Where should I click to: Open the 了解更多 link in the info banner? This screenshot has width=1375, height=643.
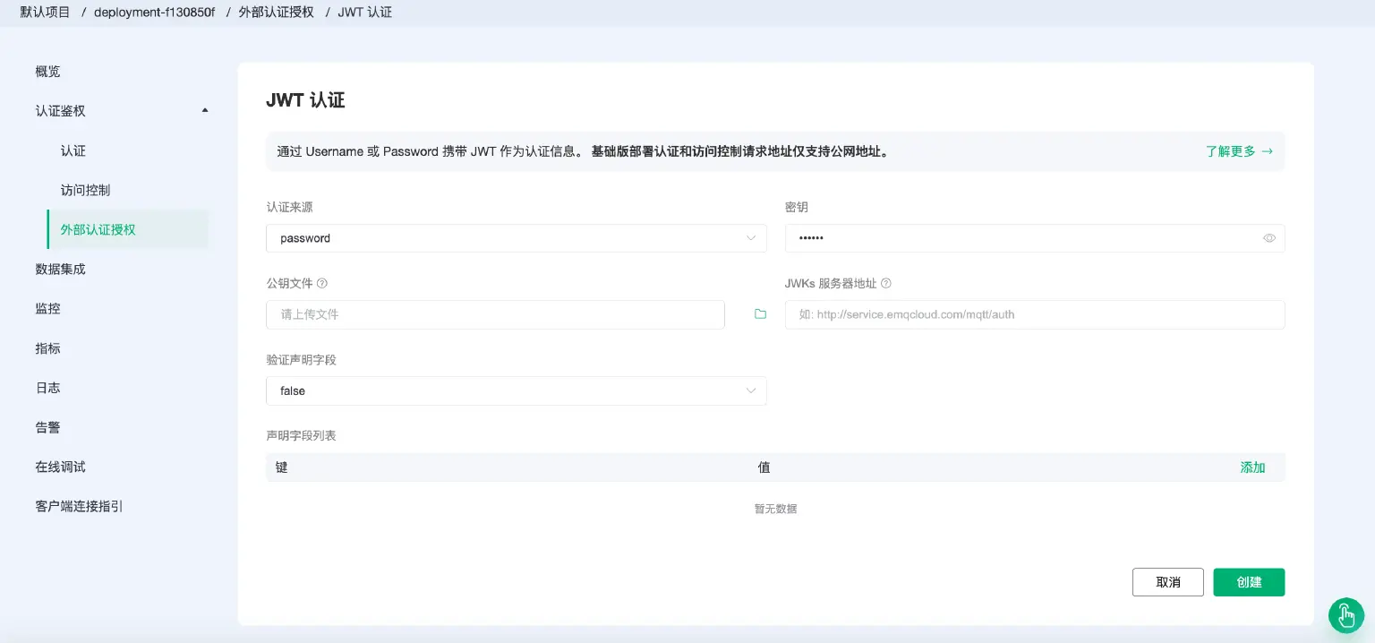(1238, 151)
